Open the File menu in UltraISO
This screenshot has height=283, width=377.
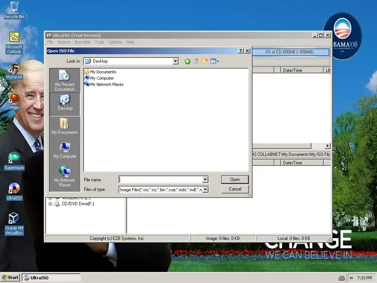point(50,42)
